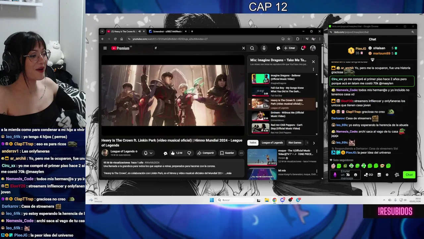Close the Imagine Dragons mix playlist panel
This screenshot has width=424, height=239.
[x=313, y=61]
